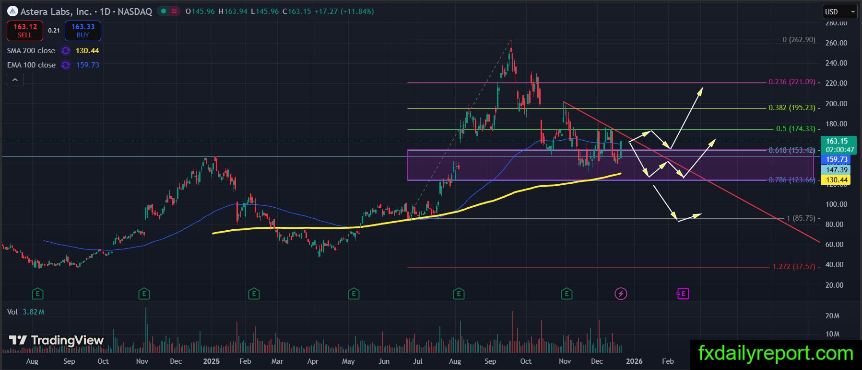This screenshot has height=370, width=862.
Task: Collapse the indicator legend with the chevron
Action: [x=15, y=80]
